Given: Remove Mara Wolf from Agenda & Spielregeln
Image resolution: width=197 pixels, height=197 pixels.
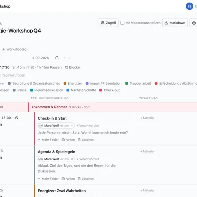Looking at the screenshot, I should tap(72, 159).
